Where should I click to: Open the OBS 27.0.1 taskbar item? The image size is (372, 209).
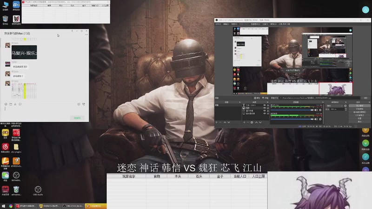73,206
